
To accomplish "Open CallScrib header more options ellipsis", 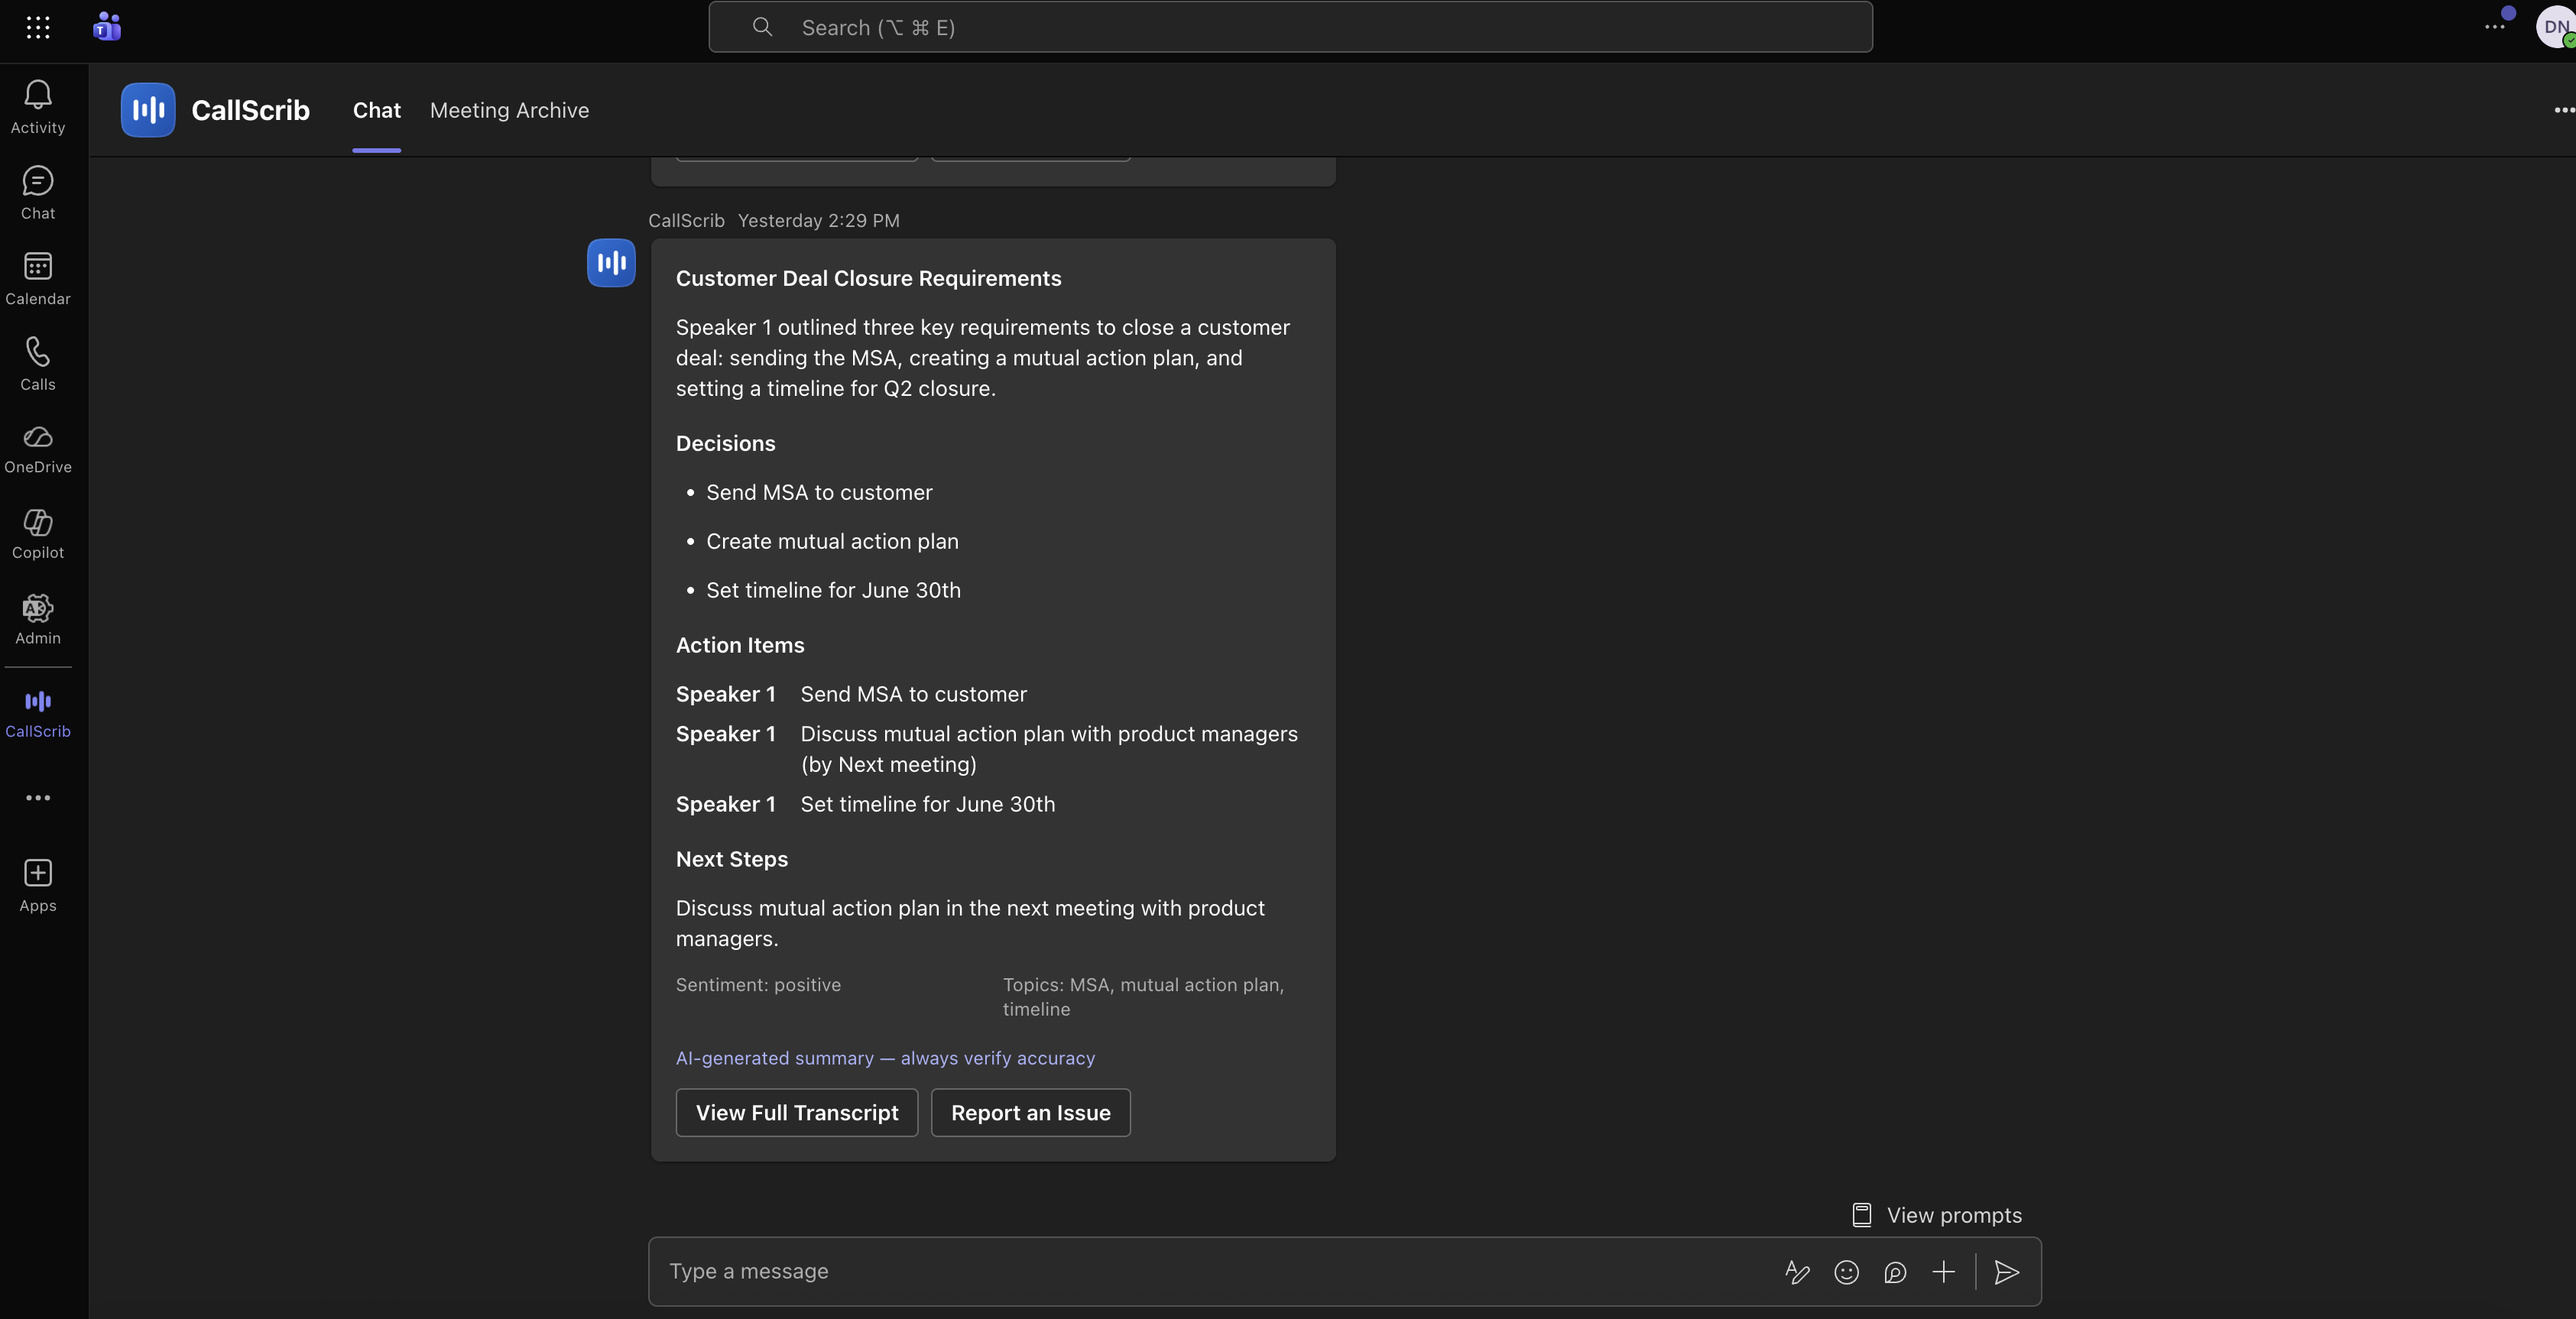I will [2564, 110].
